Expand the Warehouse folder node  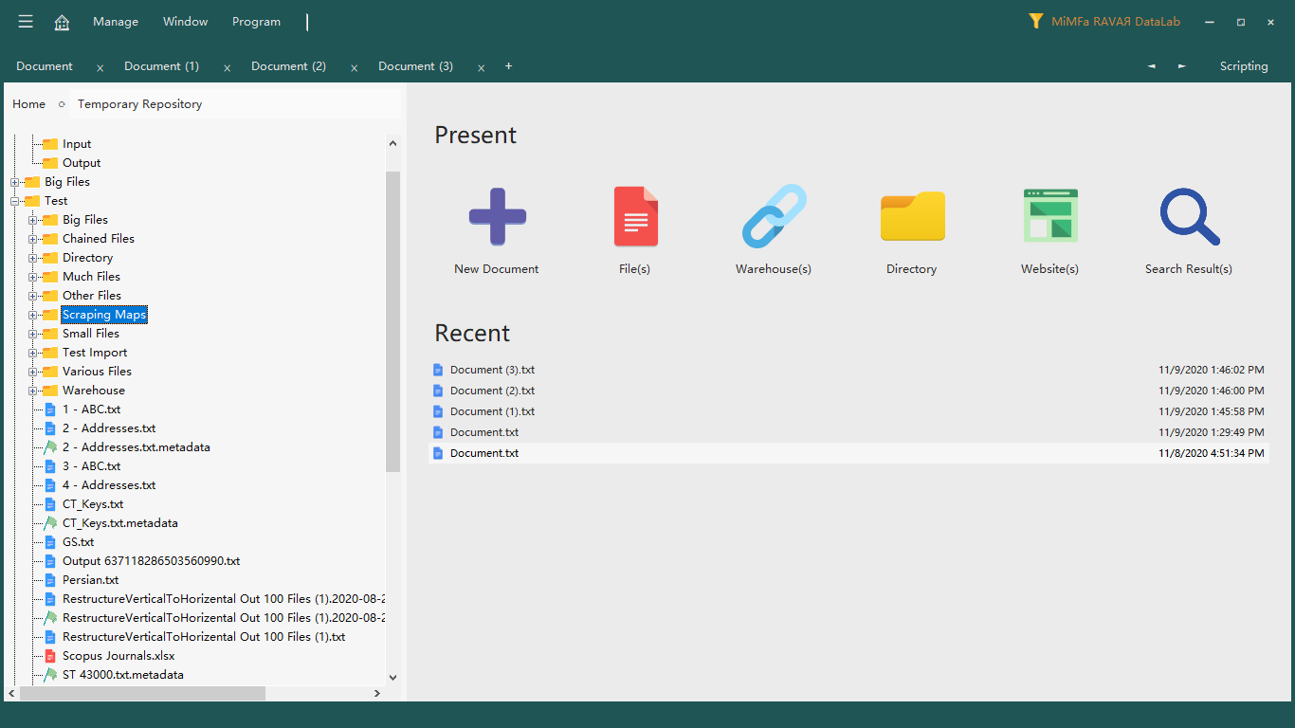(x=33, y=391)
